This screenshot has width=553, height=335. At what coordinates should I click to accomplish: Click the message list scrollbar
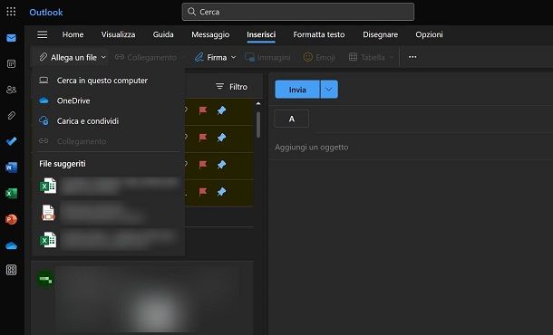point(258,124)
